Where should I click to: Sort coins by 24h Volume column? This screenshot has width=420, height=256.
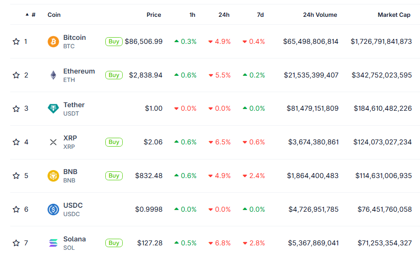click(x=320, y=15)
